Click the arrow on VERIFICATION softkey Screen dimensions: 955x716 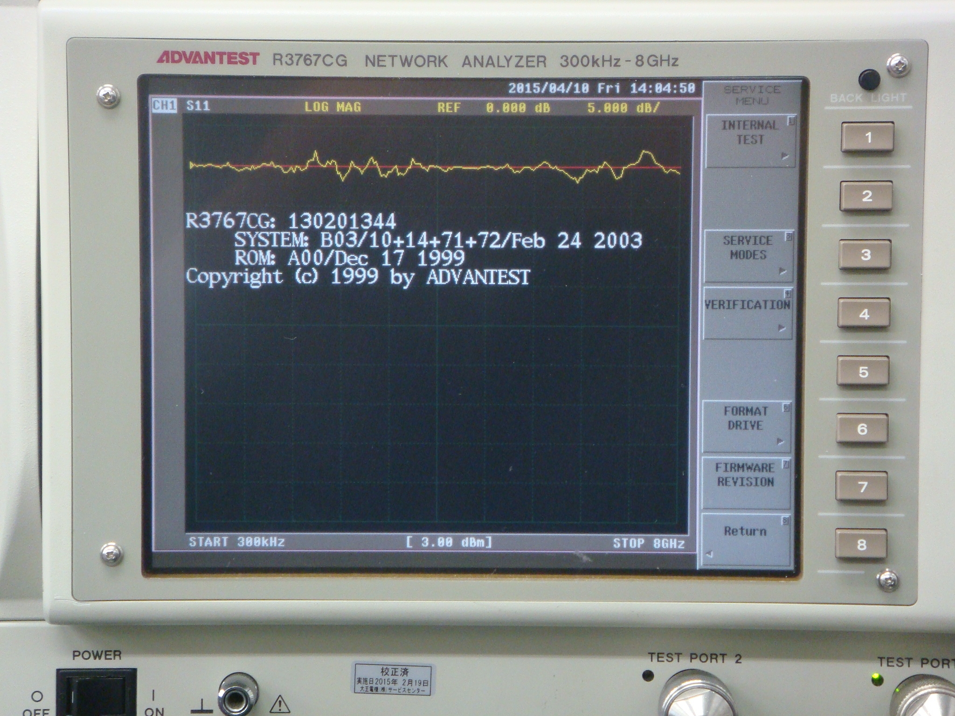[782, 329]
